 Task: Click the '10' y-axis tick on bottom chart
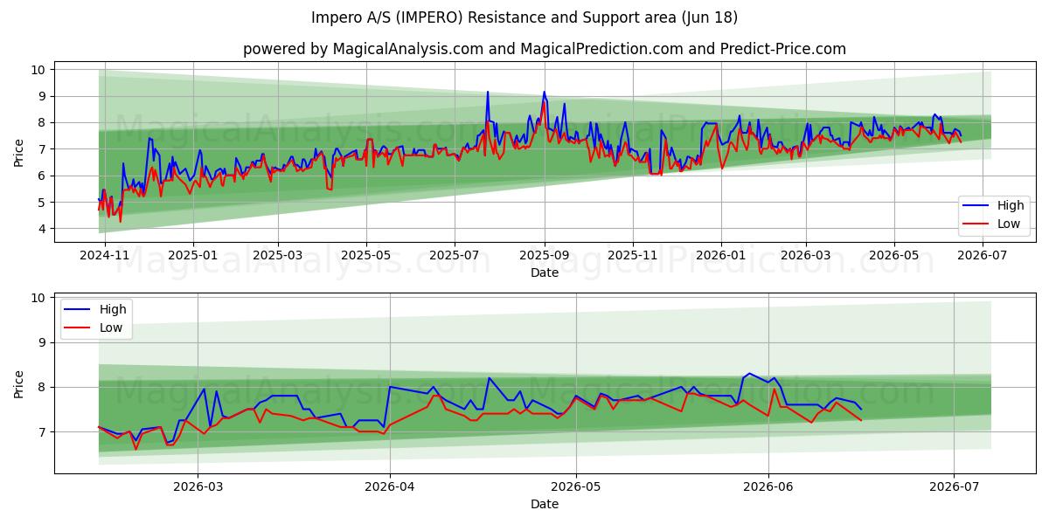point(39,298)
